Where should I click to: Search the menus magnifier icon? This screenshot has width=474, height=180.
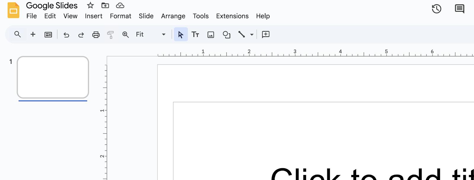tap(17, 34)
